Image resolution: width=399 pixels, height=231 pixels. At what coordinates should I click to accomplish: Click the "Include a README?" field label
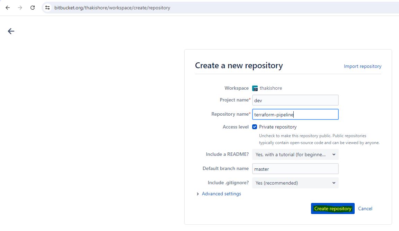[x=227, y=154]
